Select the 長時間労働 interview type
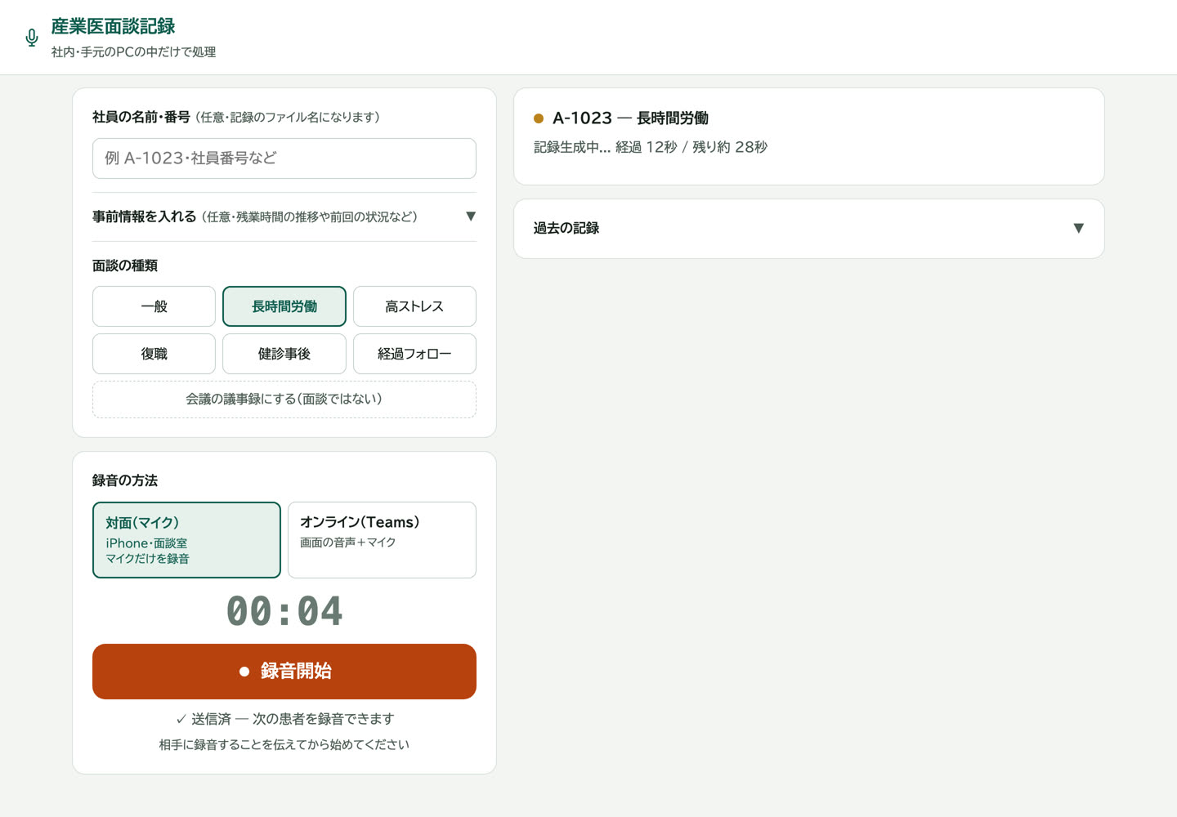The image size is (1177, 817). coord(284,306)
